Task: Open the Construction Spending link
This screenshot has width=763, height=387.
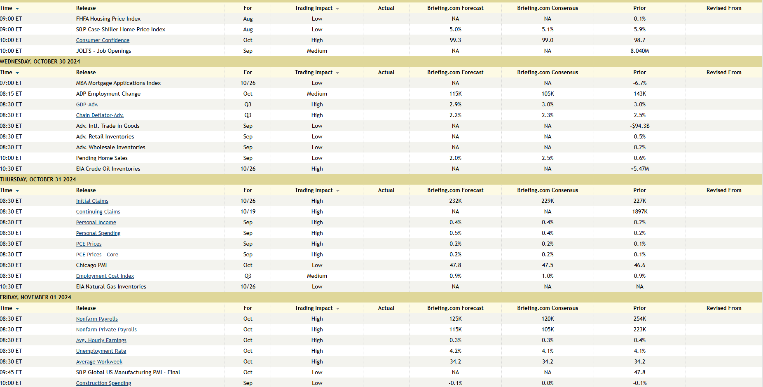Action: (x=103, y=383)
